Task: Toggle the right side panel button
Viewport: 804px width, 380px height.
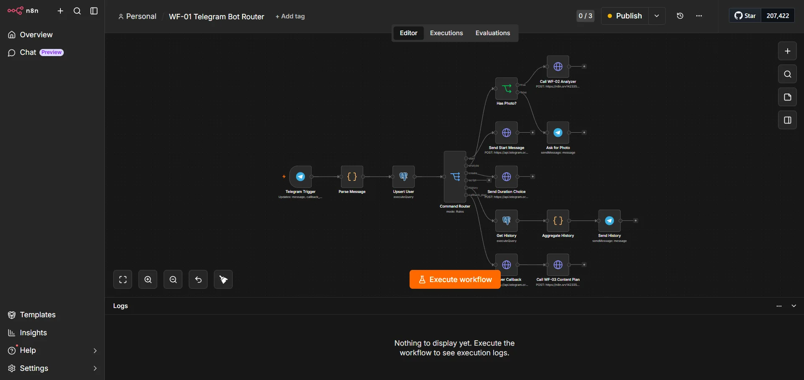Action: 787,120
